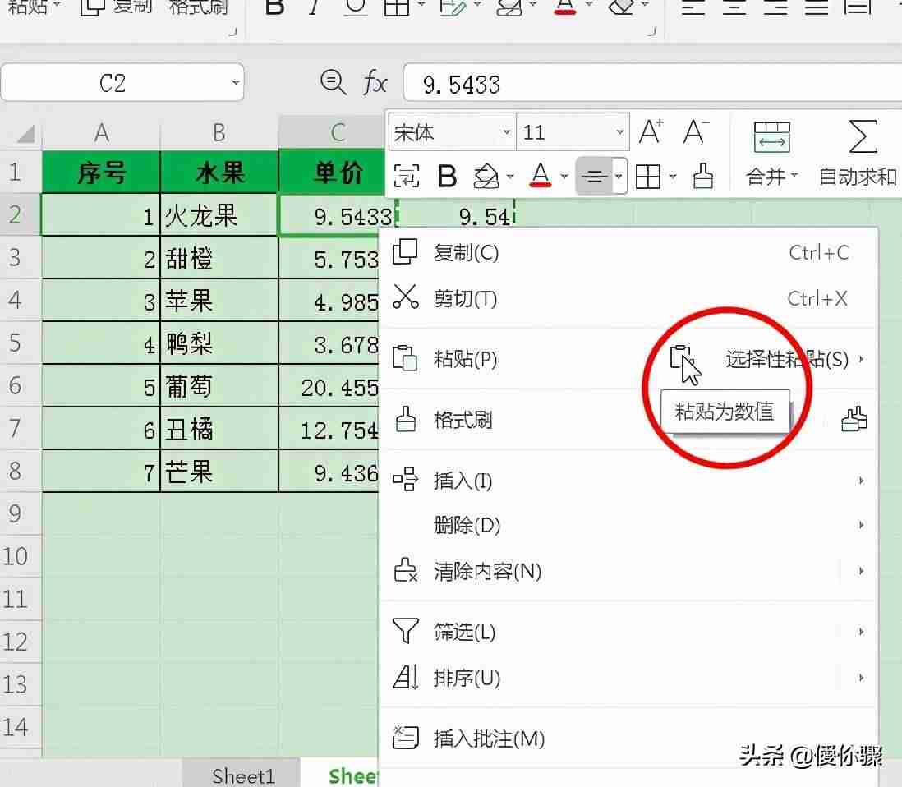The image size is (902, 787).
Task: Select the 序号 header cell
Action: coord(101,172)
